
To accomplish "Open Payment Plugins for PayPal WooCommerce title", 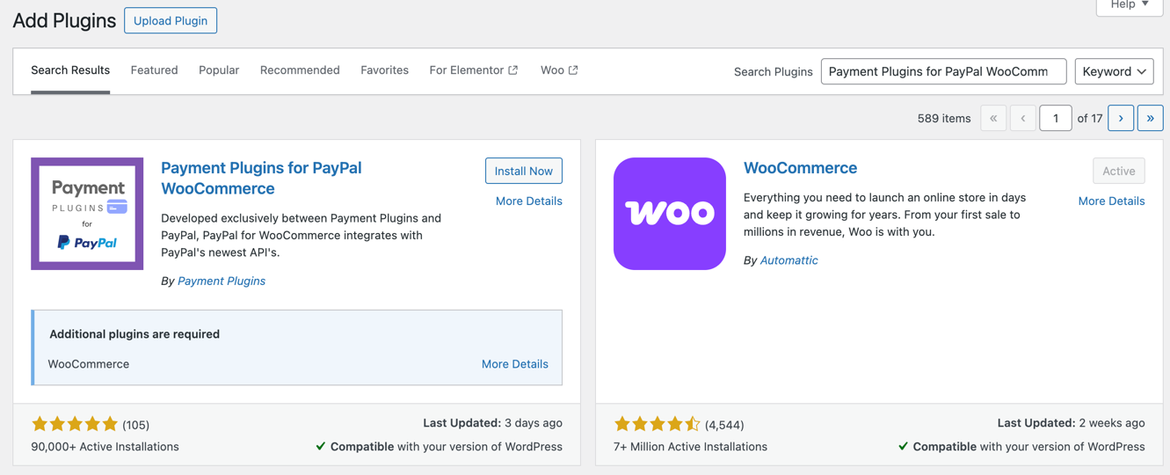I will pos(261,178).
